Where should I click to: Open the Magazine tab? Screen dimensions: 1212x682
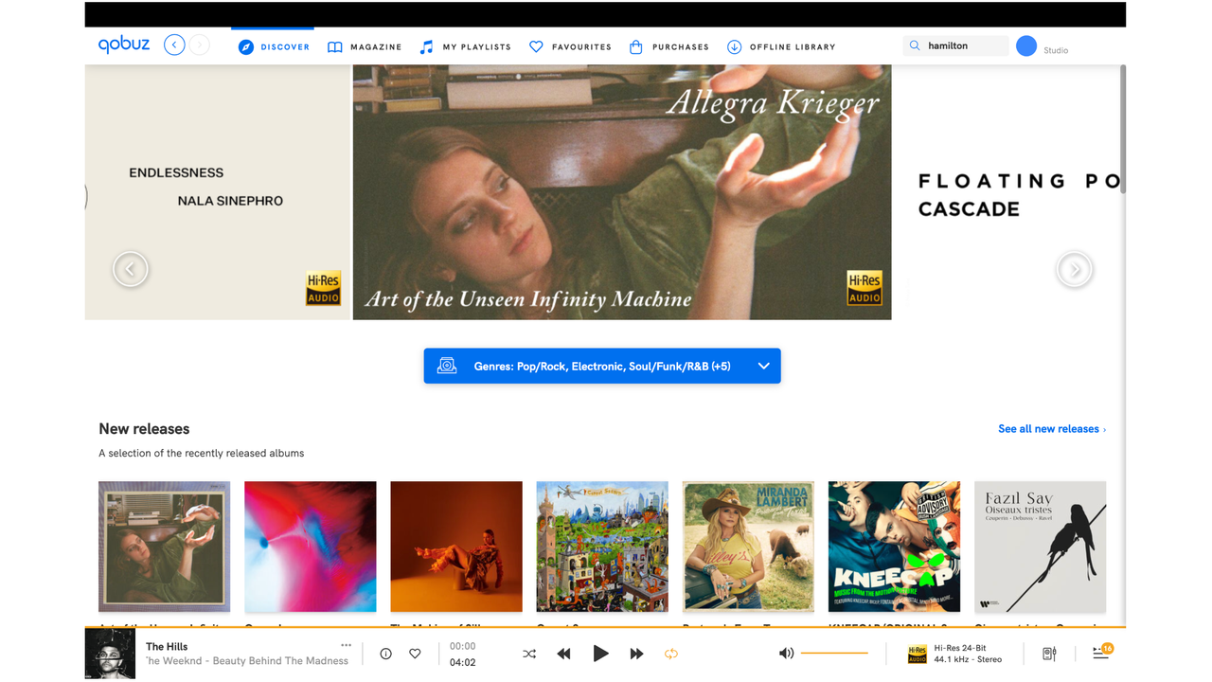tap(365, 46)
